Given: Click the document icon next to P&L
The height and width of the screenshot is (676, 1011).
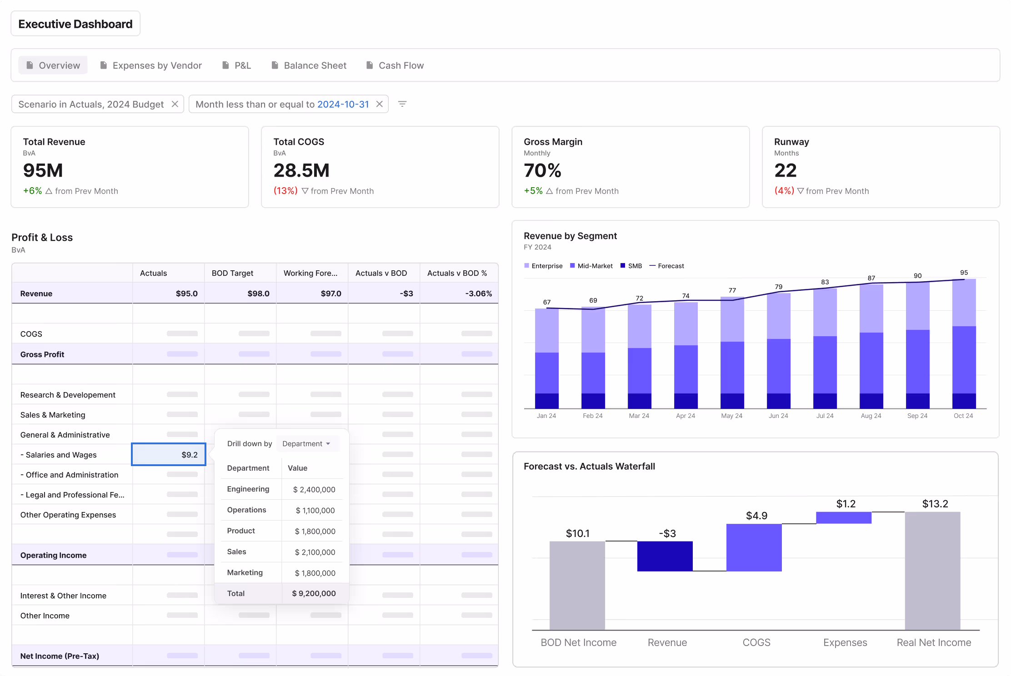Looking at the screenshot, I should (225, 65).
